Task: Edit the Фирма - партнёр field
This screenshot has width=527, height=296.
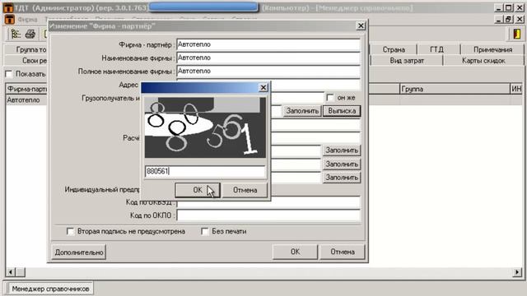Action: (x=268, y=44)
